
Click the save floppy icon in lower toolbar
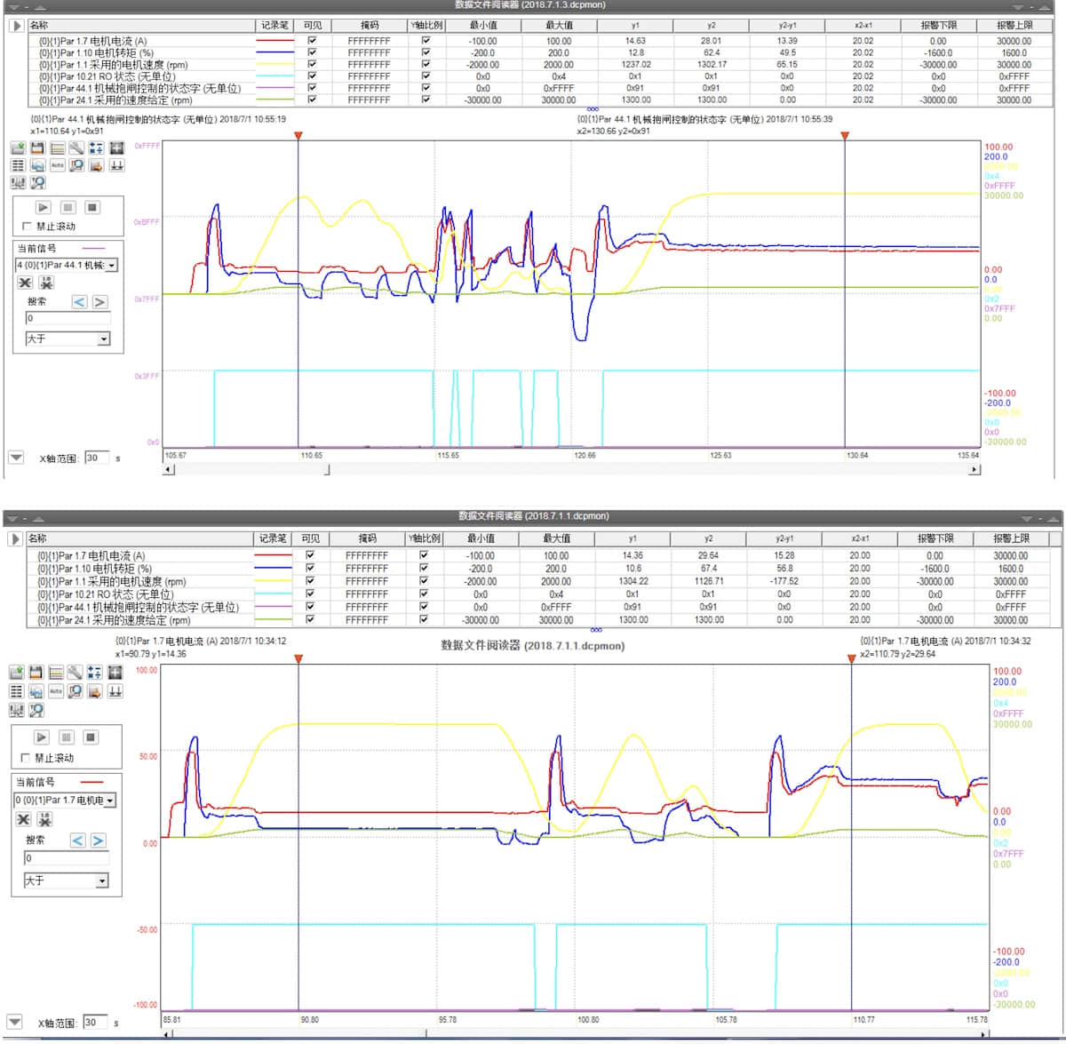pos(36,673)
